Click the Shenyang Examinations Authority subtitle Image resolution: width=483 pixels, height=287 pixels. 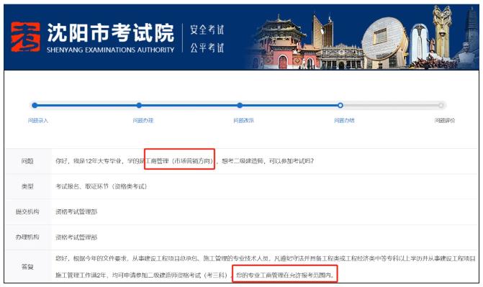pos(111,50)
